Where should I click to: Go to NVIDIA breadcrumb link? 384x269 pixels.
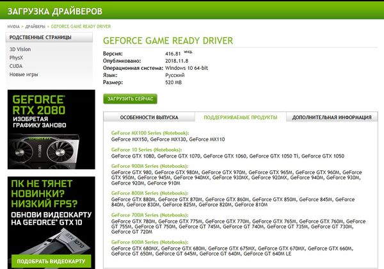13,26
